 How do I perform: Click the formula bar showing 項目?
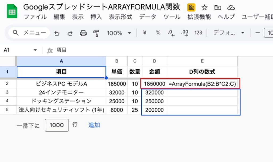(x=164, y=50)
